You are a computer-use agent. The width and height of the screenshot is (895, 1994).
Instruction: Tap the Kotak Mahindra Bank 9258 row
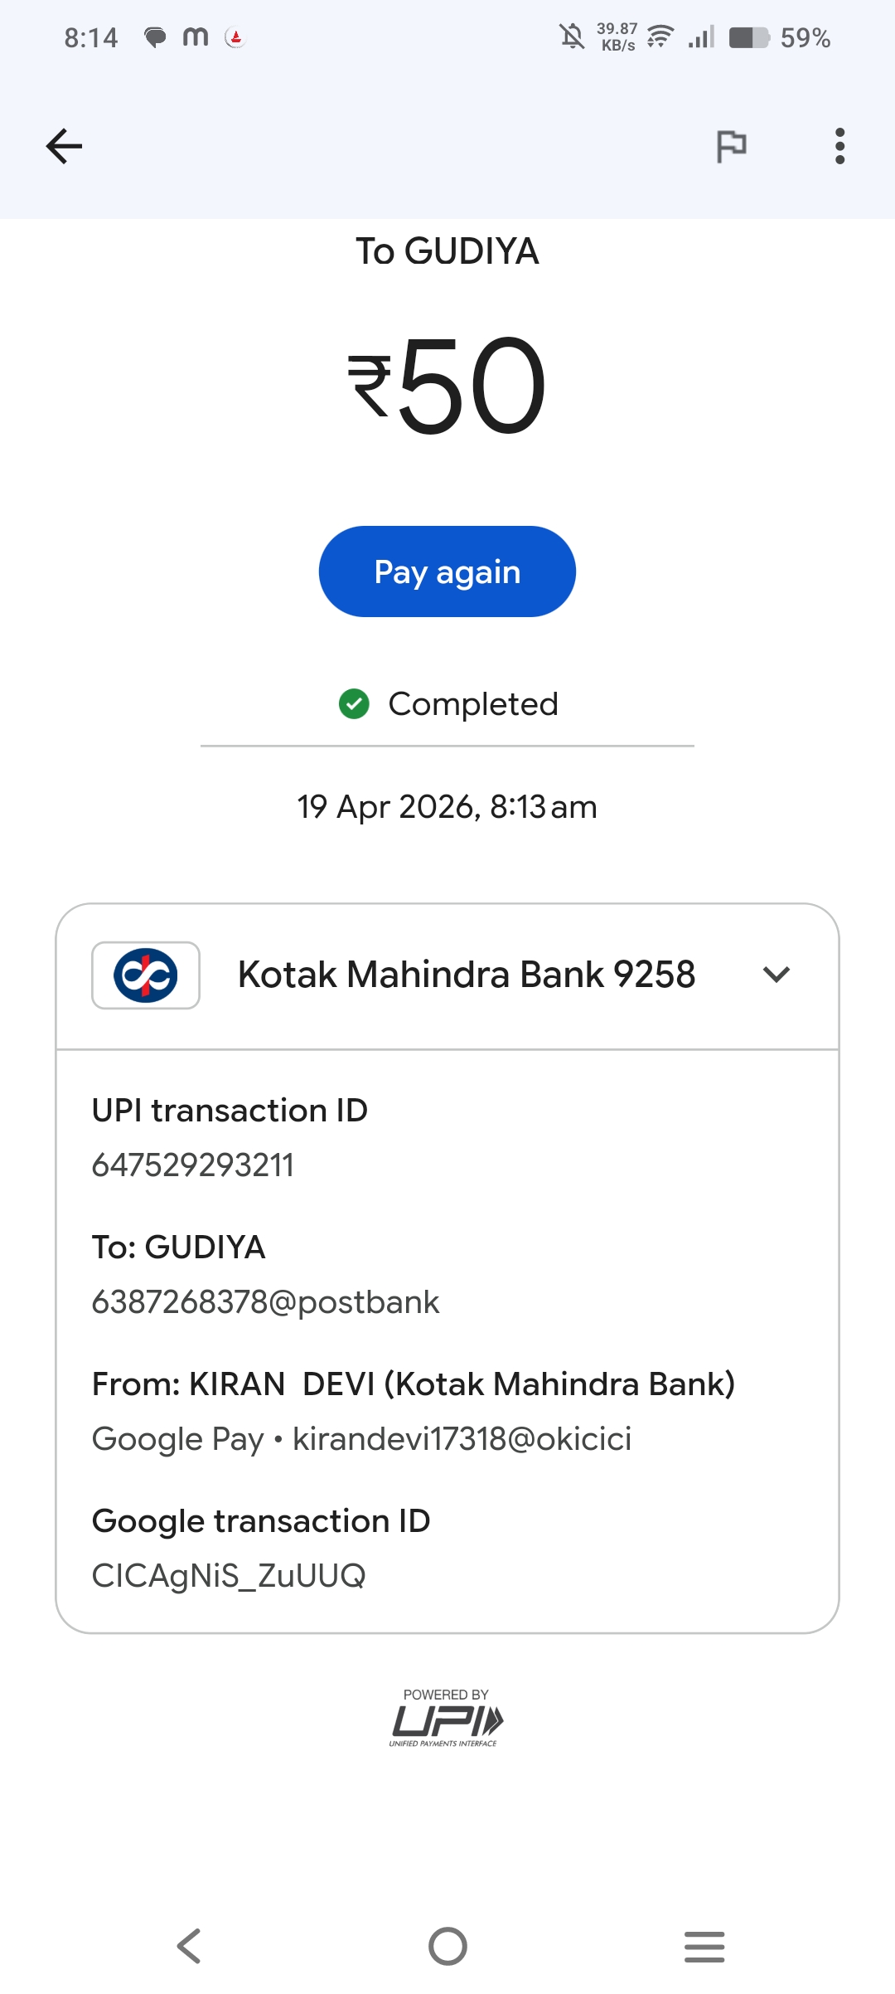(x=466, y=975)
